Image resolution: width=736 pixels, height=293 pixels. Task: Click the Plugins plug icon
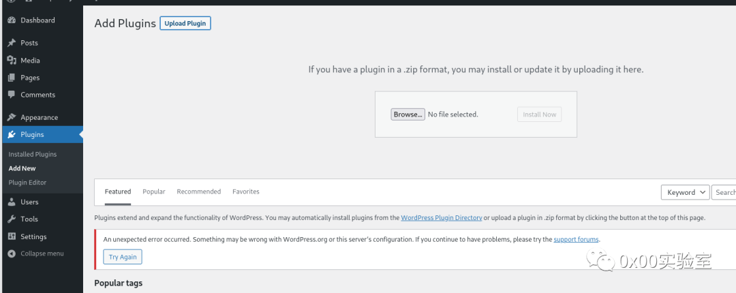[x=12, y=135]
